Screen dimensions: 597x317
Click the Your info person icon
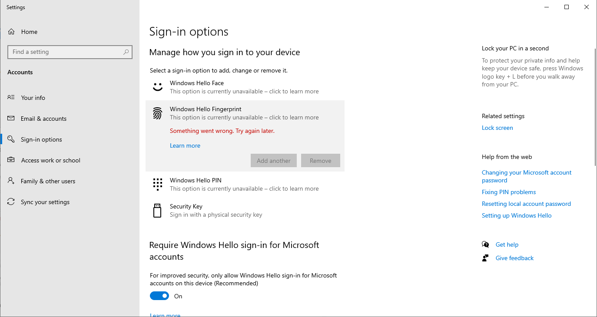(x=11, y=98)
